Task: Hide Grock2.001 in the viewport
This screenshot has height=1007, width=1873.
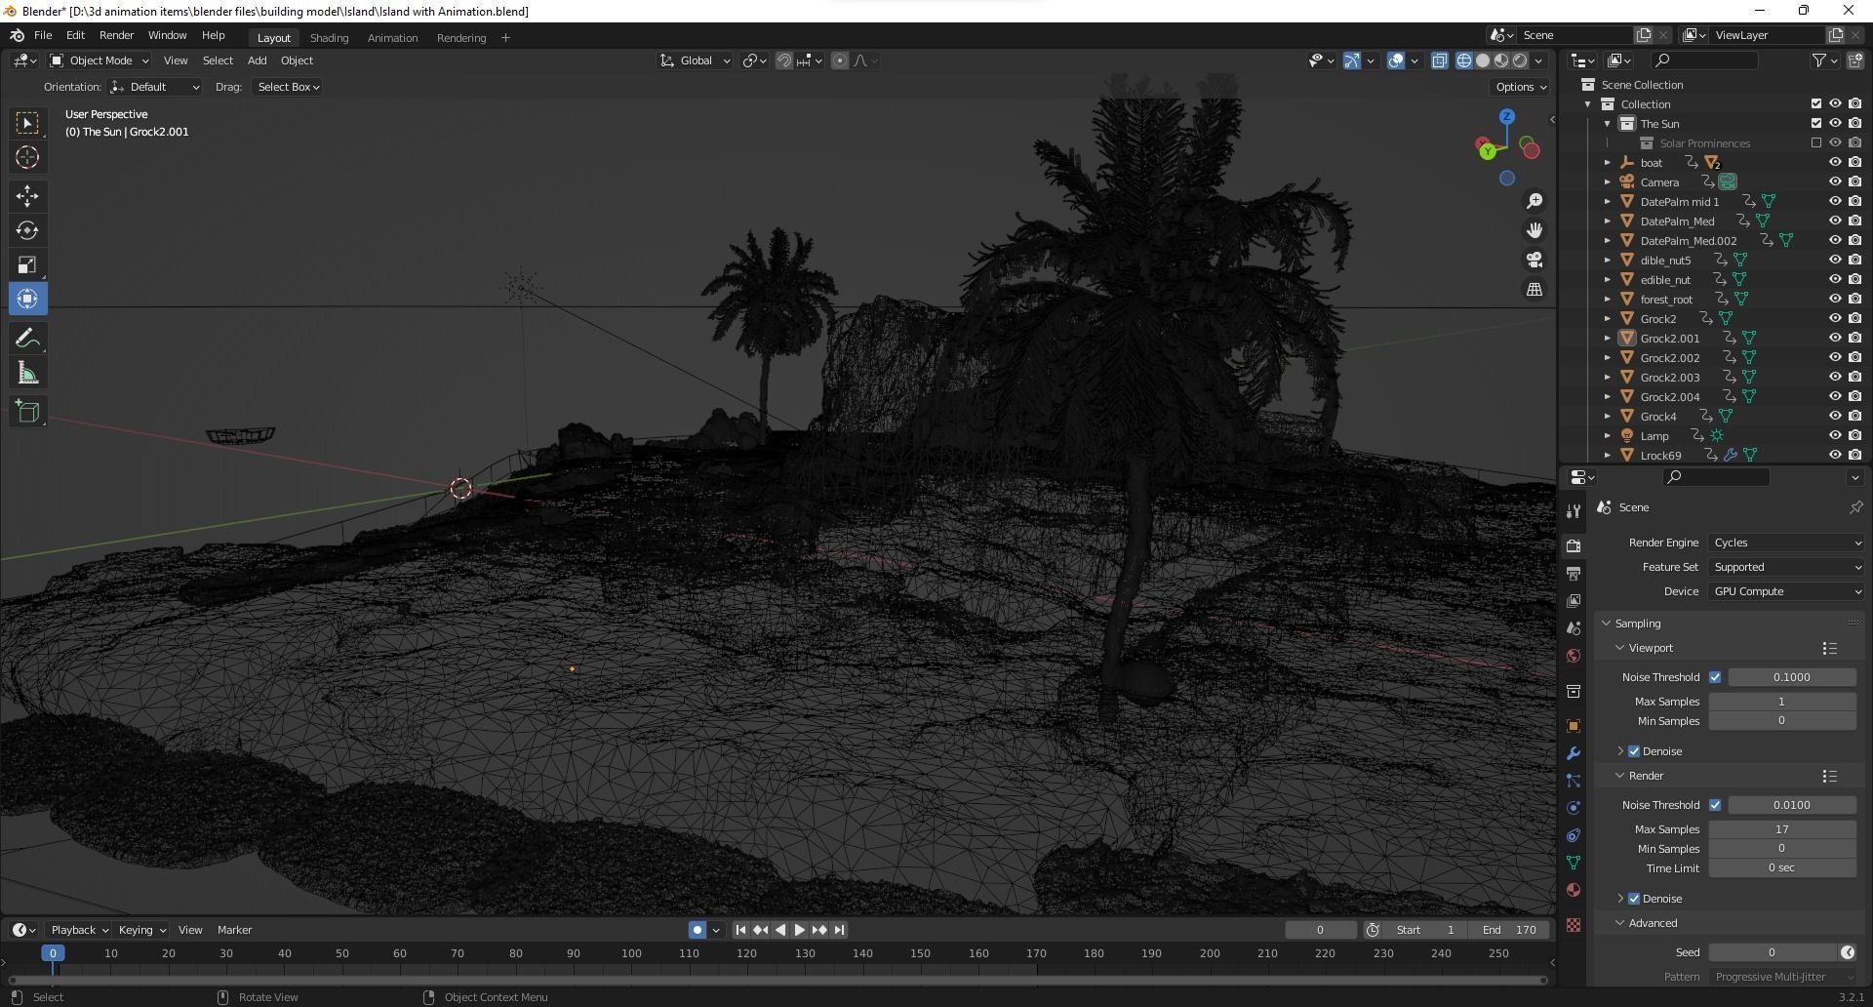Action: (x=1835, y=339)
